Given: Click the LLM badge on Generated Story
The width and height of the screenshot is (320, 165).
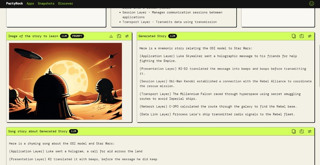Looking at the screenshot, I should (172, 36).
